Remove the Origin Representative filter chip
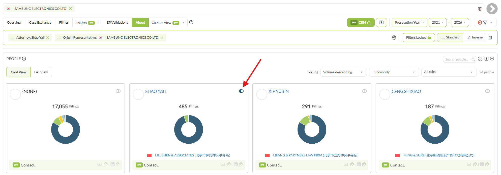The width and height of the screenshot is (501, 175). (x=162, y=38)
